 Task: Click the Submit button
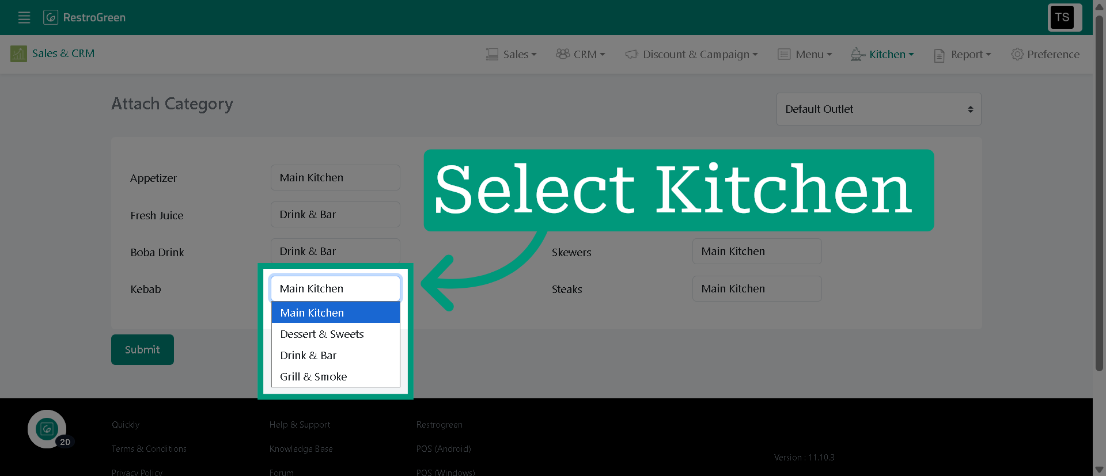click(x=142, y=349)
